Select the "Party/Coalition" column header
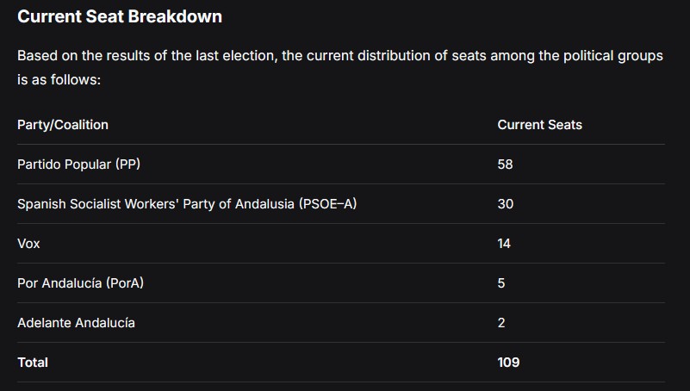 click(63, 125)
